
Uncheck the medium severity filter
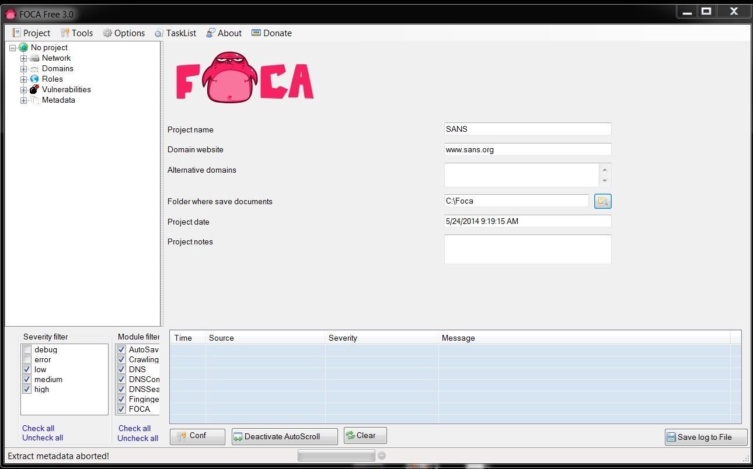[27, 380]
